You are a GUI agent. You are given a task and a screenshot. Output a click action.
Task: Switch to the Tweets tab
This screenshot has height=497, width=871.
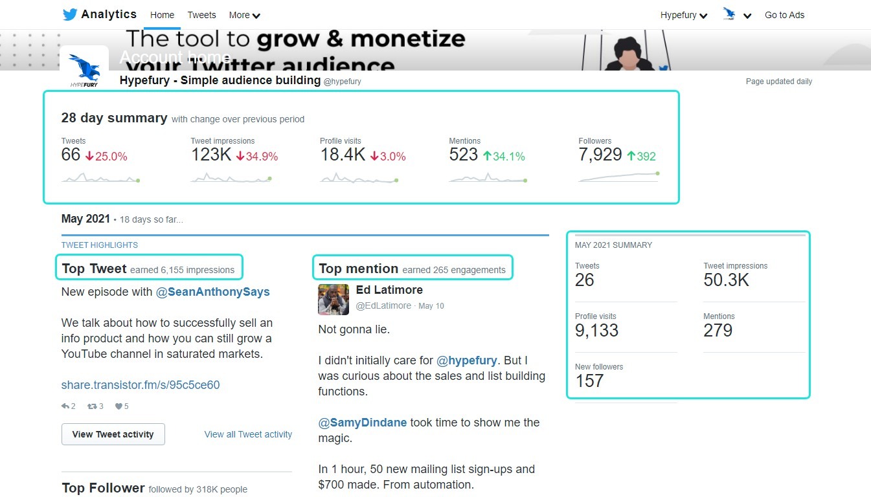[201, 14]
